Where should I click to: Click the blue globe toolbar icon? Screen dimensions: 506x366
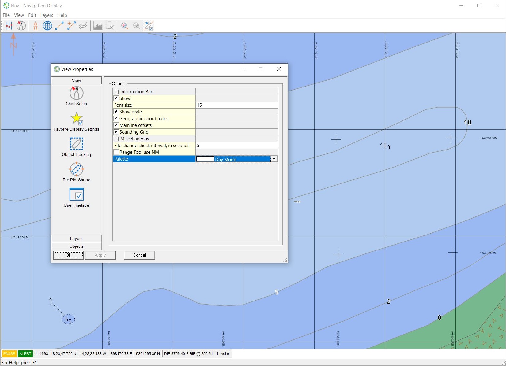click(47, 26)
